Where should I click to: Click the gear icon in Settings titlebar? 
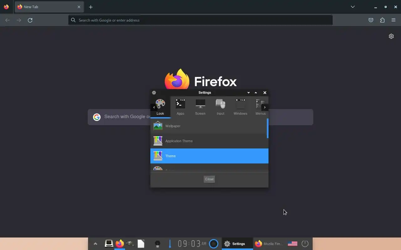[154, 92]
